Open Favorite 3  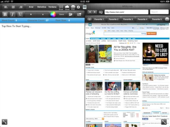(x=128, y=19)
